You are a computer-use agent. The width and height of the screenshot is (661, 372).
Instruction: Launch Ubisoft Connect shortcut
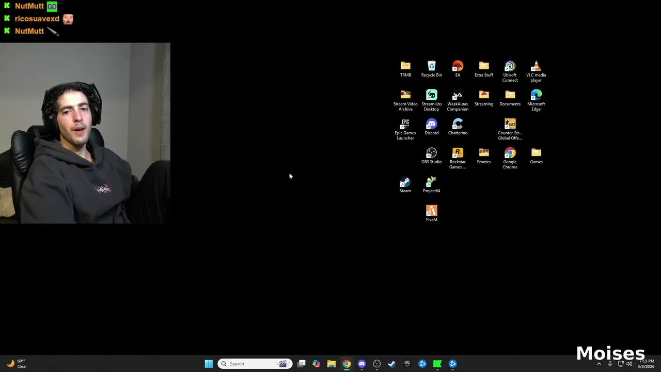coord(510,71)
